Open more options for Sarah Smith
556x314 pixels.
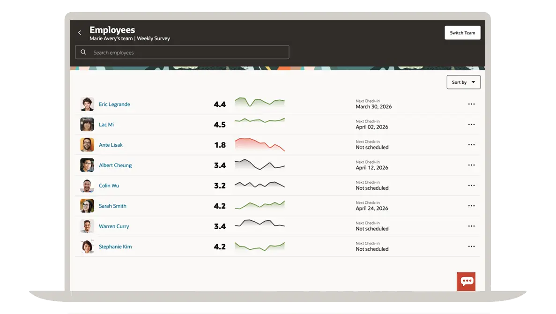pos(471,206)
